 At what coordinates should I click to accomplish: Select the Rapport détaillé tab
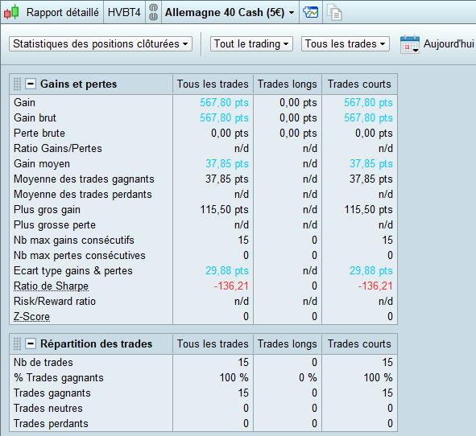coord(63,12)
